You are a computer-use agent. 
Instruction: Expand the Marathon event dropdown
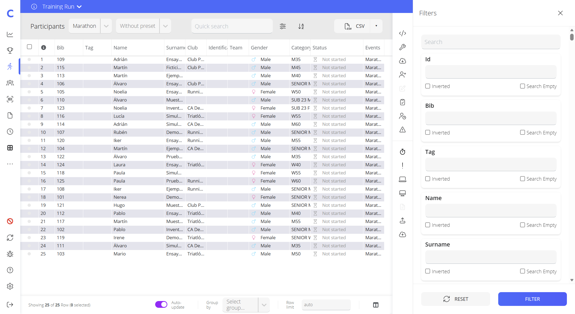point(106,26)
